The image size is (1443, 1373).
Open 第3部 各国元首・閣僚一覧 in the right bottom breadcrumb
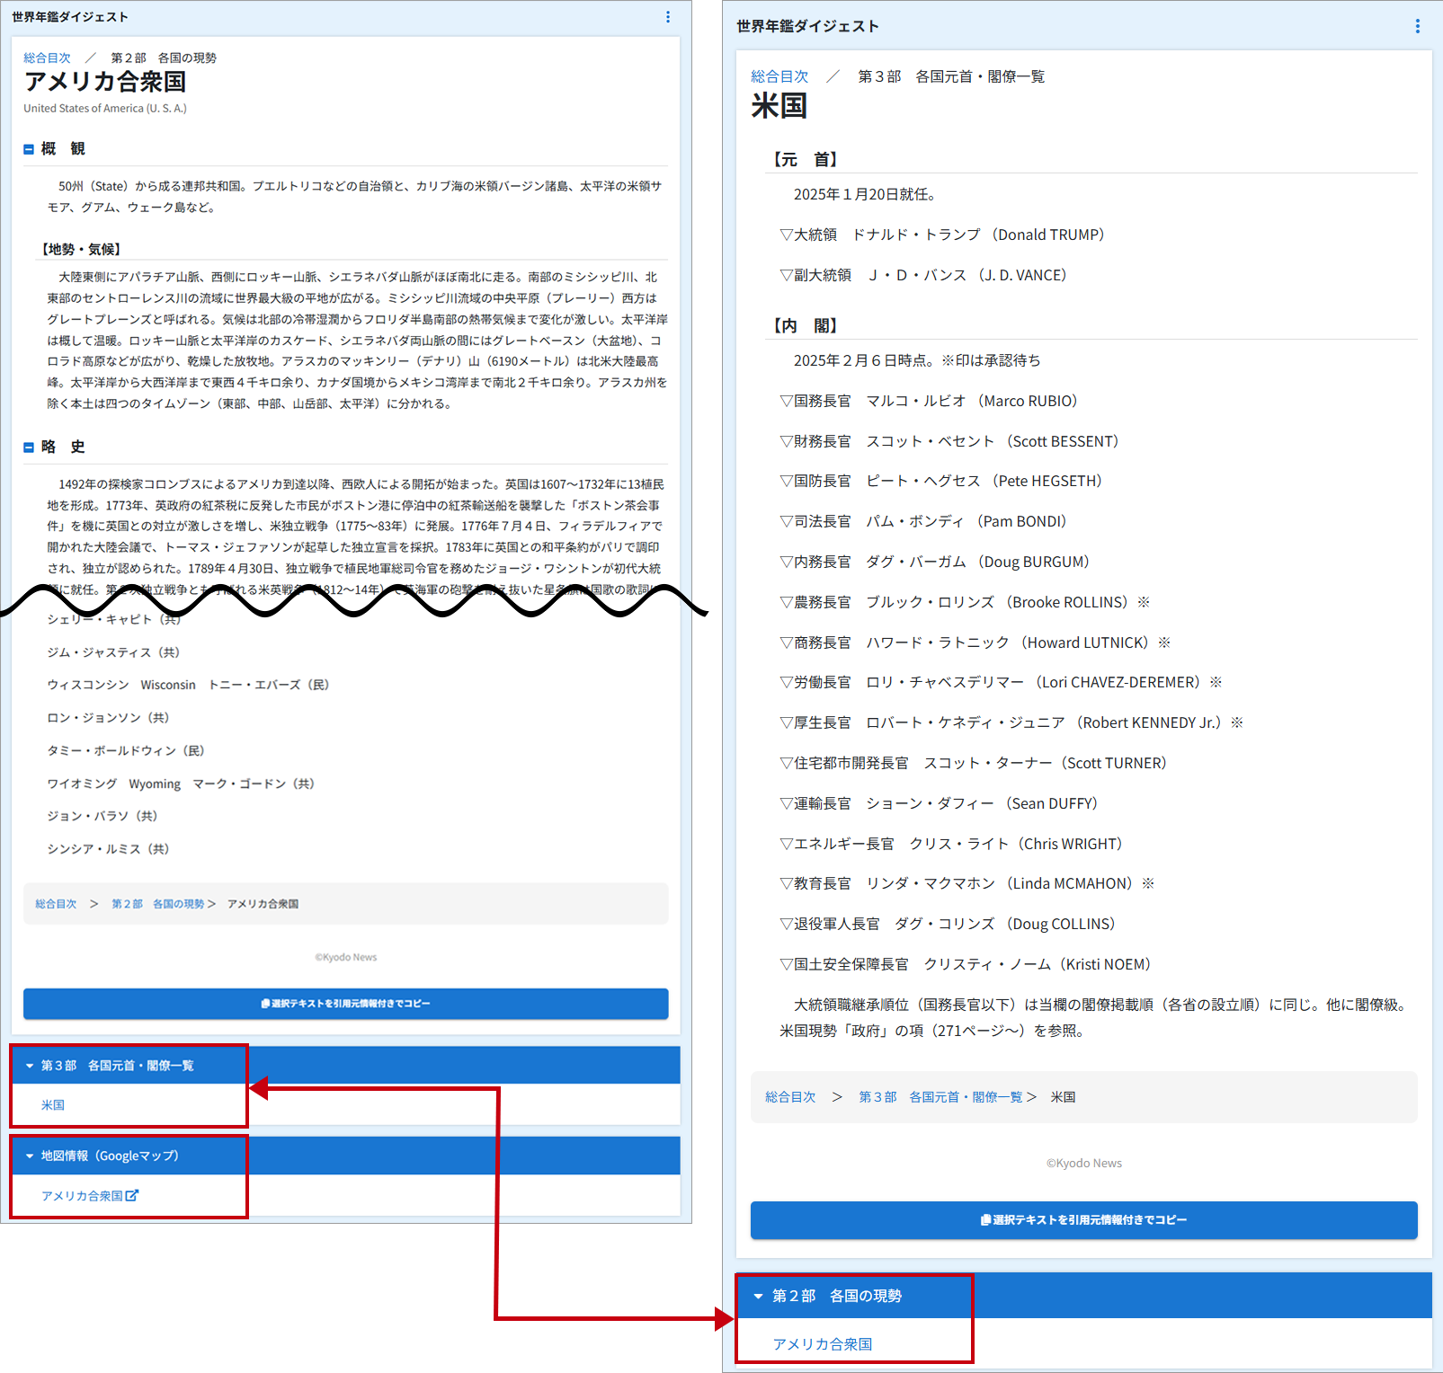(x=940, y=1097)
